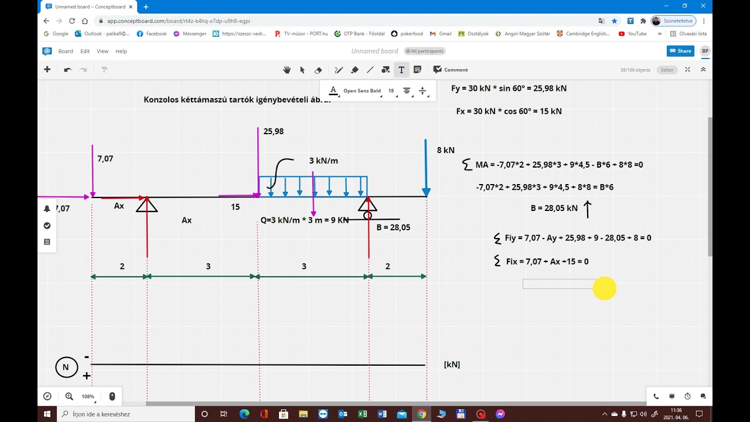Open the YouTube bookmark
This screenshot has width=750, height=422.
(632, 34)
